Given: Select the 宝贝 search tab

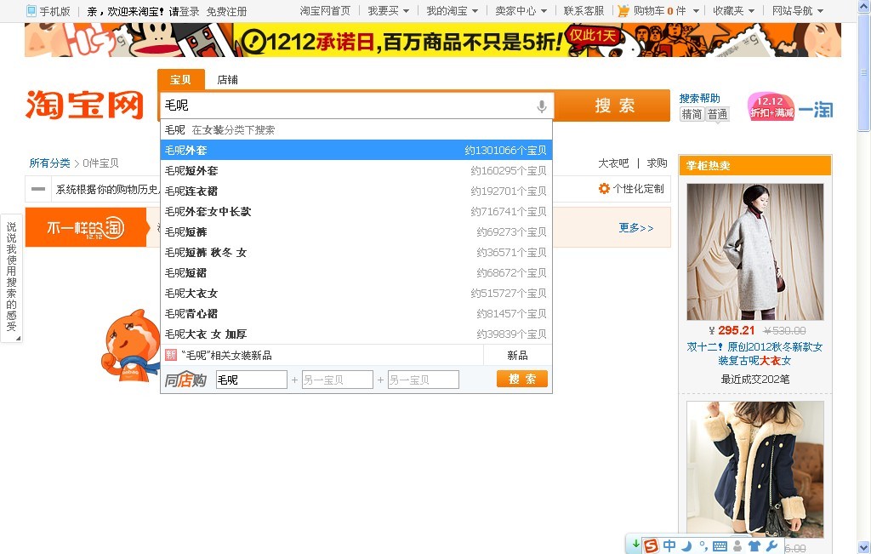Looking at the screenshot, I should pos(180,79).
